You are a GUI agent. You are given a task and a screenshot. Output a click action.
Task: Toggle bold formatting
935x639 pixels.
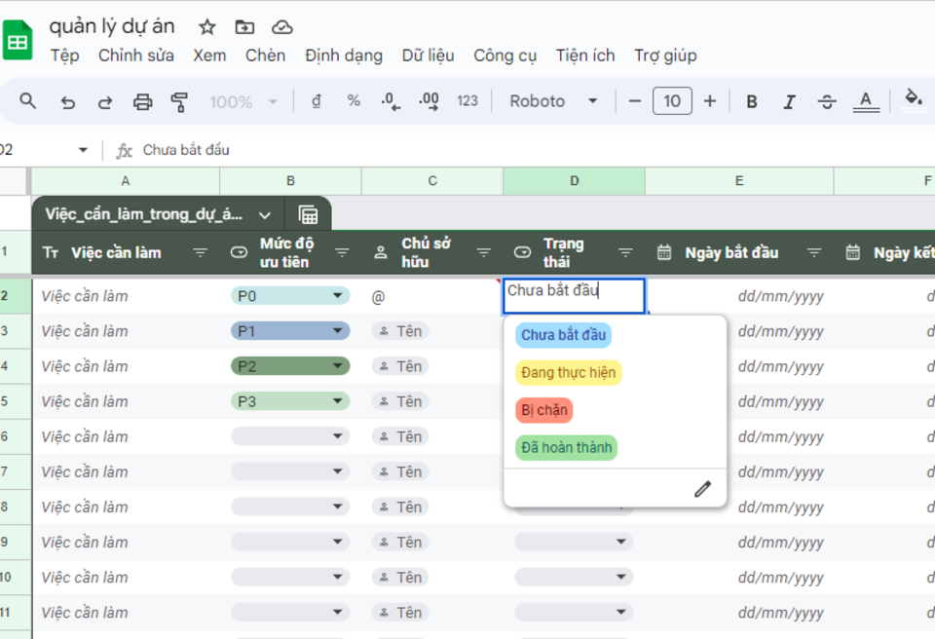[751, 101]
